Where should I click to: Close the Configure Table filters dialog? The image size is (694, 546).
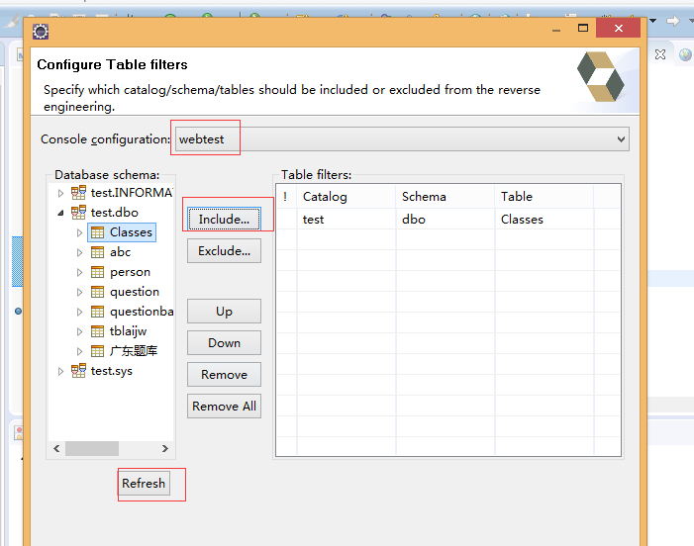point(619,29)
